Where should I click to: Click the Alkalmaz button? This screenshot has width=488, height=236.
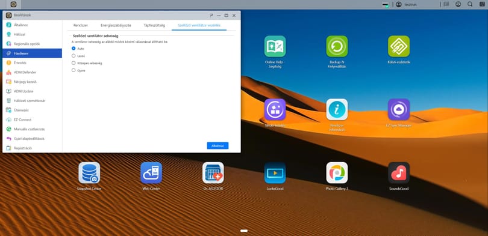click(x=218, y=146)
